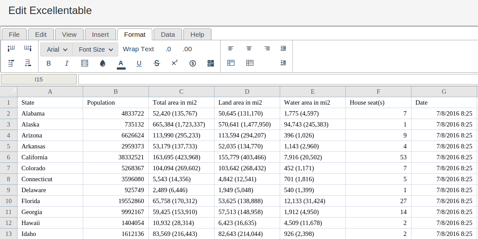The image size is (478, 239).
Task: Toggle underline formatting
Action: pyautogui.click(x=139, y=63)
